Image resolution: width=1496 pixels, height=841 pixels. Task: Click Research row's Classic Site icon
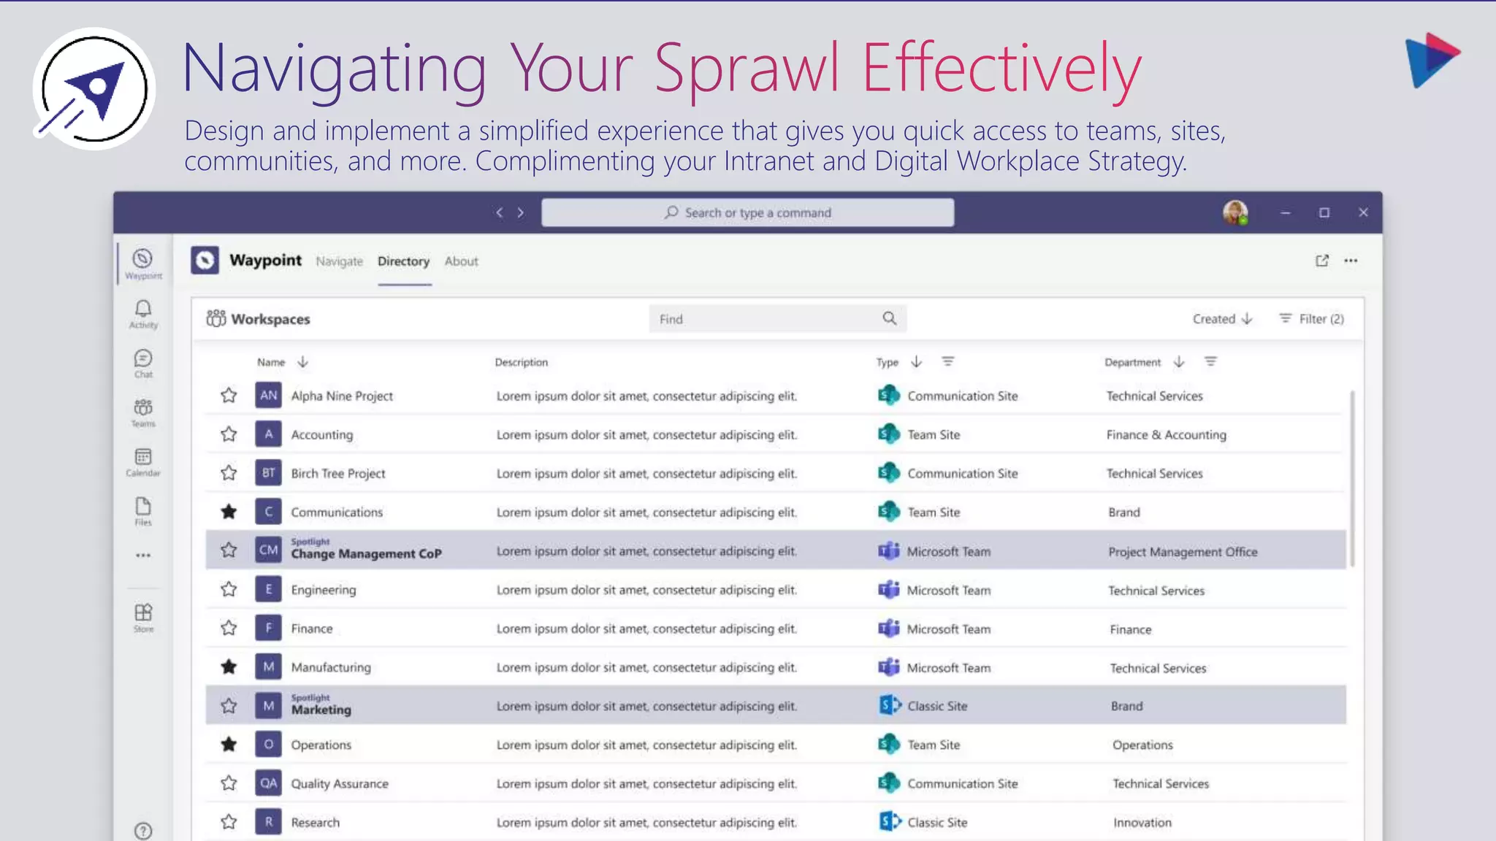click(889, 822)
